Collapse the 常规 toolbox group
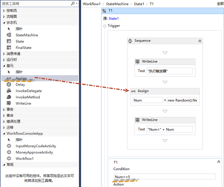Viewport: 224px width, 187px height. click(x=4, y=165)
